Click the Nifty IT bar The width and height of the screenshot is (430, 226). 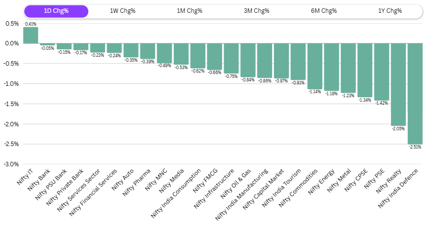(x=31, y=35)
